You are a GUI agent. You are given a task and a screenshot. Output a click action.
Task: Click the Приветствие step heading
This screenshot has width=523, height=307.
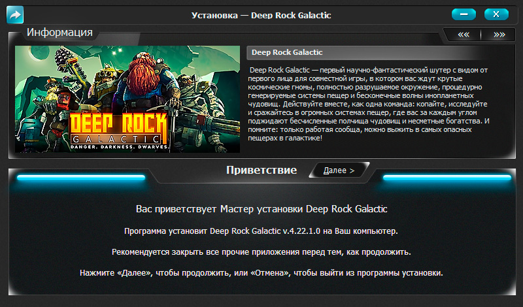261,170
